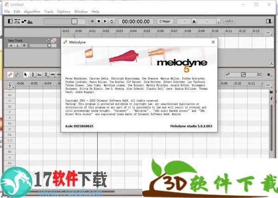The width and height of the screenshot is (278, 198).
Task: Toggle cycle loop mode
Action: click(x=112, y=21)
